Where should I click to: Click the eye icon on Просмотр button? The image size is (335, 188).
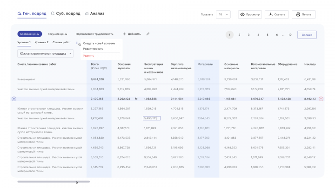pos(242,14)
